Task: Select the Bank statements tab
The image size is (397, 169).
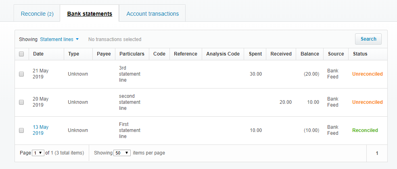Action: coord(90,14)
